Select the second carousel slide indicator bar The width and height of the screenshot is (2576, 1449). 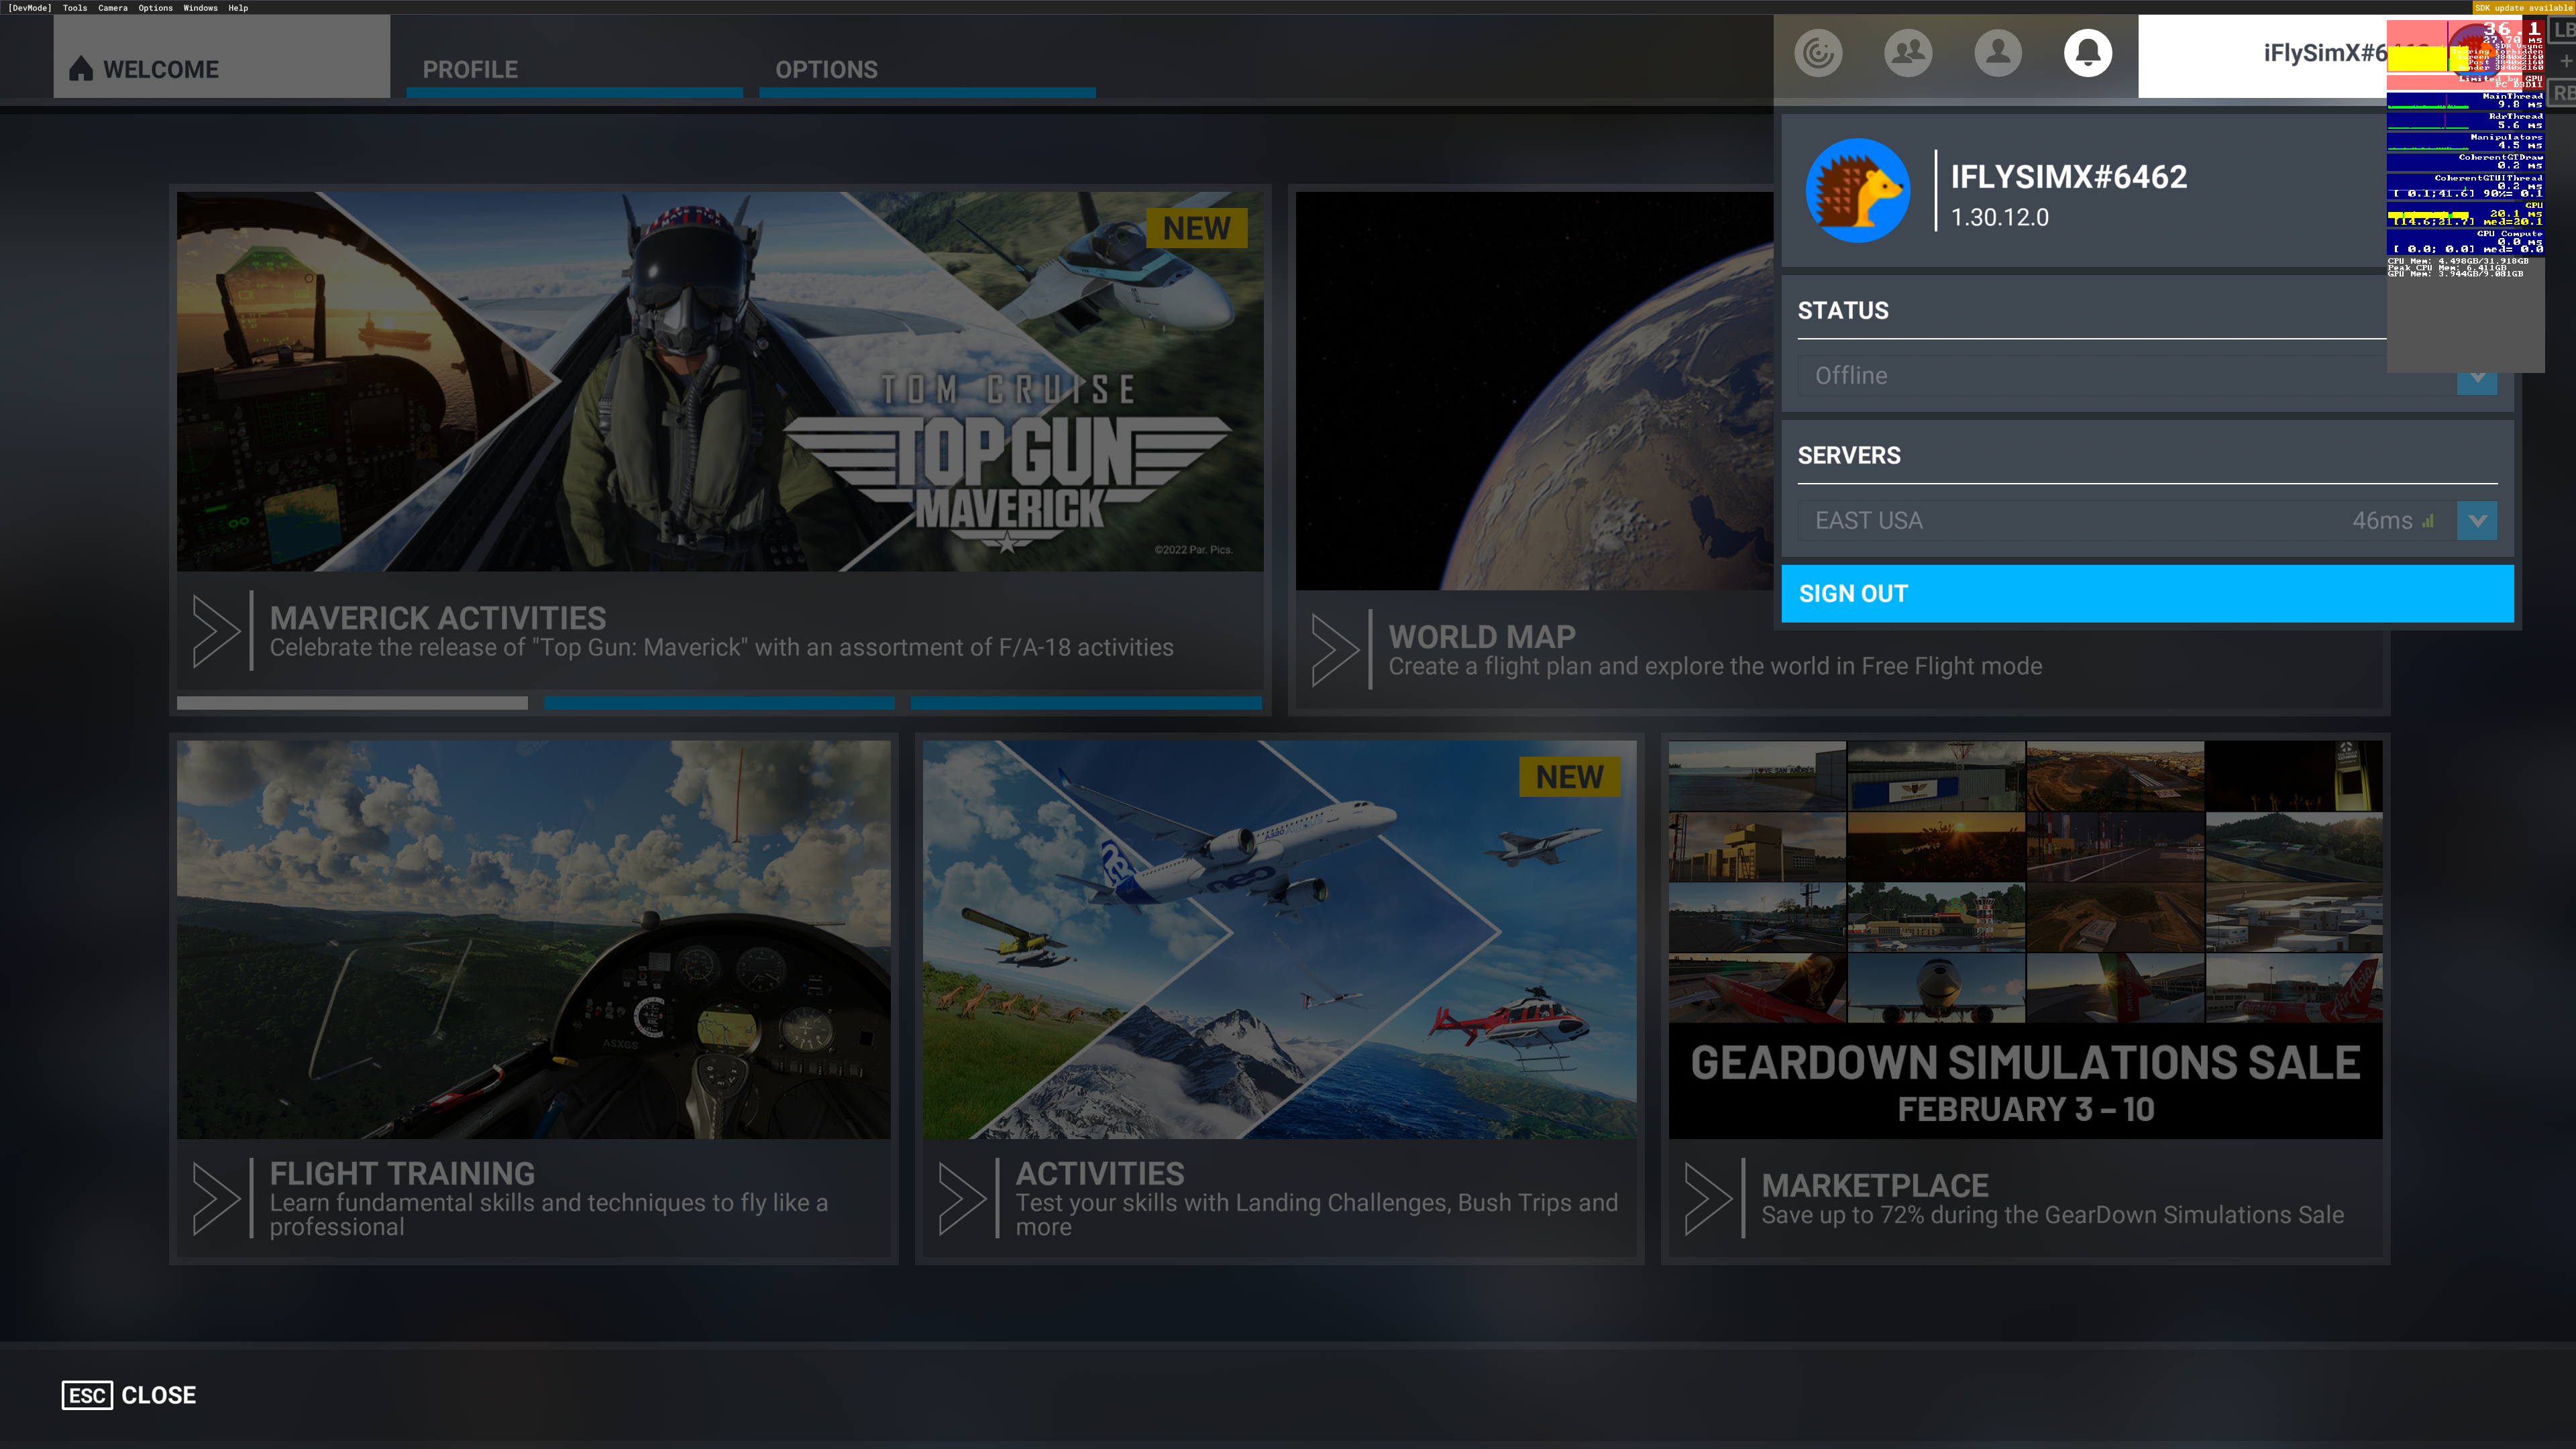tap(719, 704)
